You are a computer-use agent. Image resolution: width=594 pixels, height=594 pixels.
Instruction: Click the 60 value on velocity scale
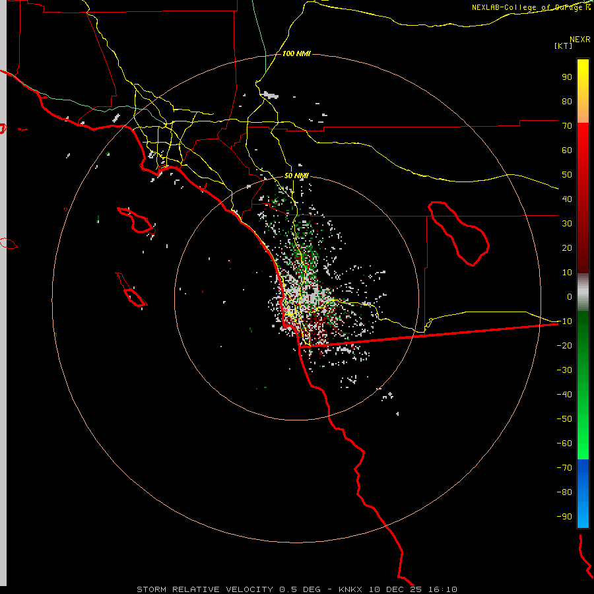pyautogui.click(x=567, y=150)
